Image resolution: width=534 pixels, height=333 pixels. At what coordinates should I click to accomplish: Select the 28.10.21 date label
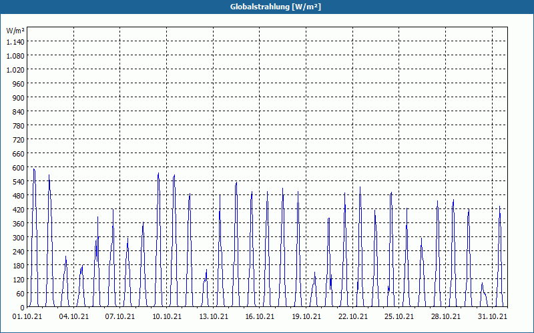tap(445, 317)
